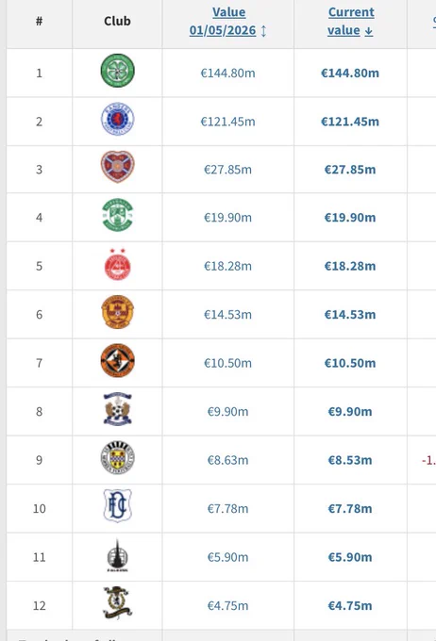Viewport: 436px width, 641px height.
Task: Open the Motherwell club crest
Action: pos(118,312)
